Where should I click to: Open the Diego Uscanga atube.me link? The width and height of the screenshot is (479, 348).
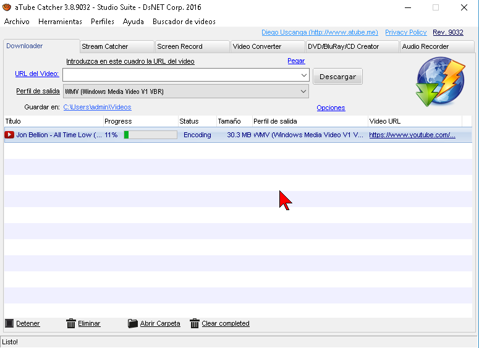coord(320,32)
